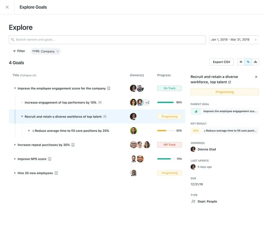Open the date range dropdown
The image size is (264, 225).
coord(234,40)
